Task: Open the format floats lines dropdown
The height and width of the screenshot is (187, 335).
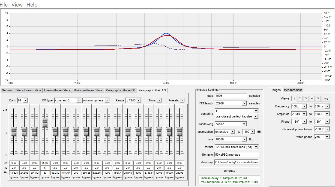Action: 236,147
